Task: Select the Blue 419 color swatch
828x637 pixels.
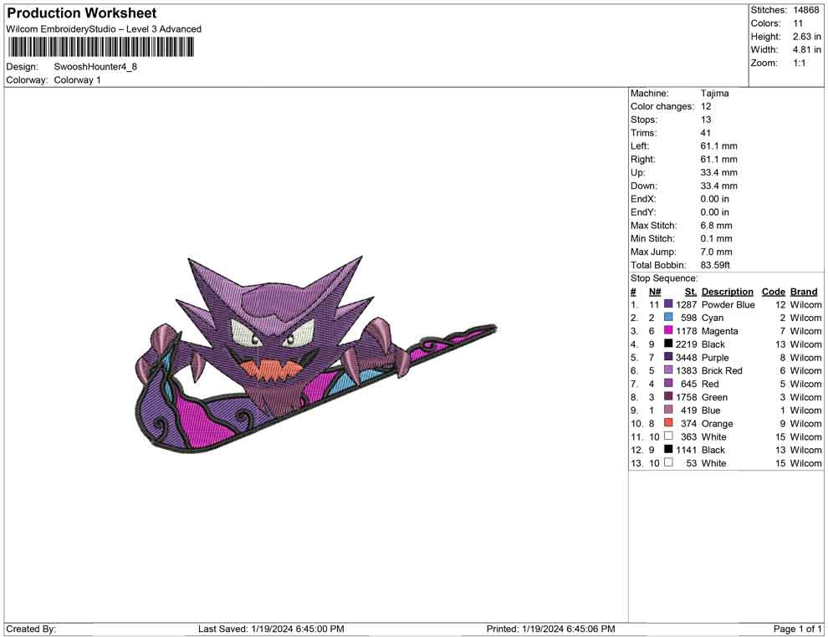Action: 668,410
